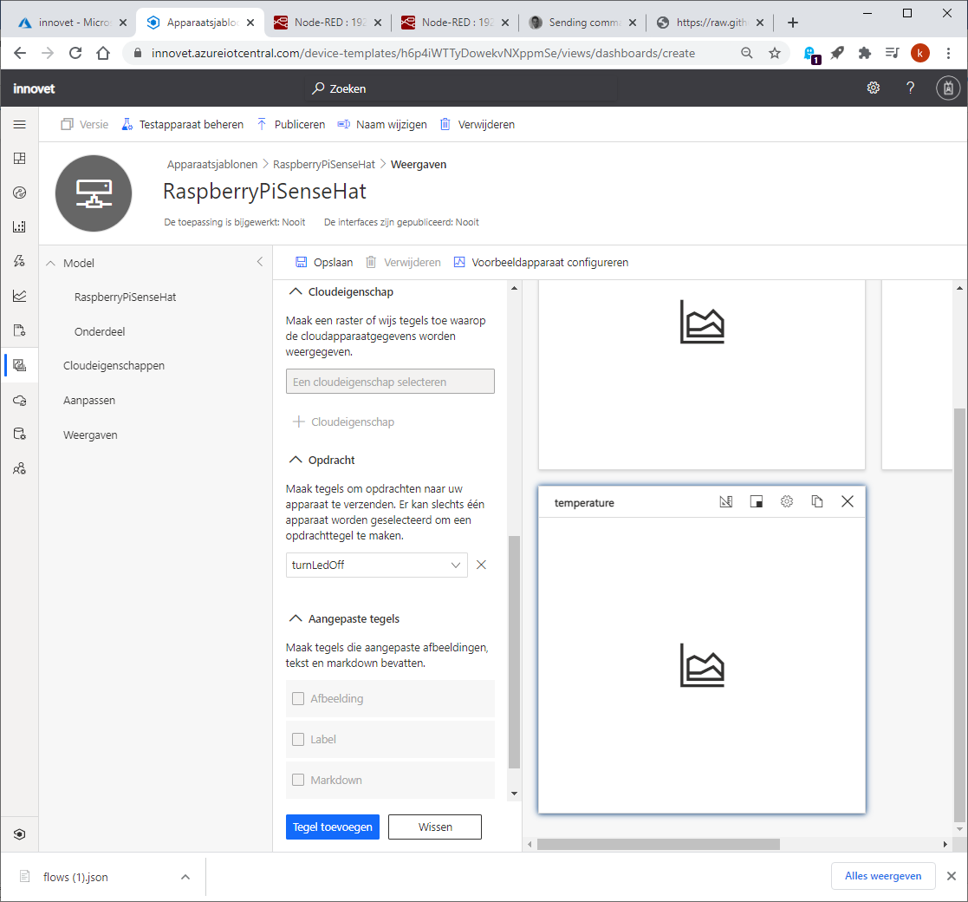Bookmark this page with star icon
The image size is (968, 902).
pyautogui.click(x=774, y=53)
